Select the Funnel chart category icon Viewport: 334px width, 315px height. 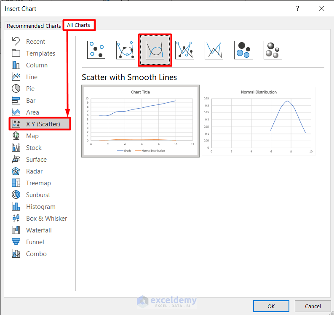coord(16,242)
